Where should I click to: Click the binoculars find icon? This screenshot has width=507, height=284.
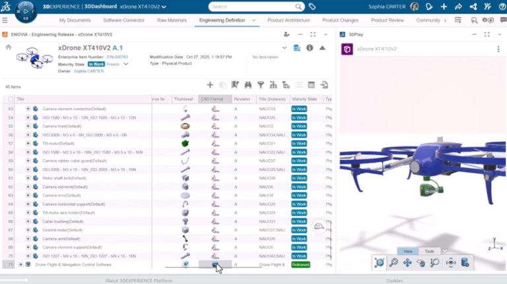(x=248, y=85)
